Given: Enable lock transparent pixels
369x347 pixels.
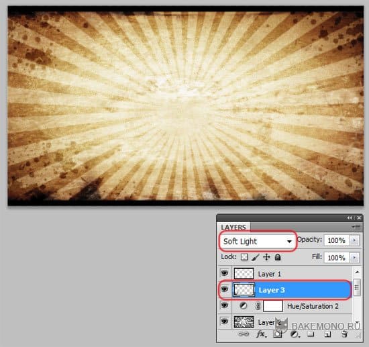Looking at the screenshot, I should (x=244, y=257).
